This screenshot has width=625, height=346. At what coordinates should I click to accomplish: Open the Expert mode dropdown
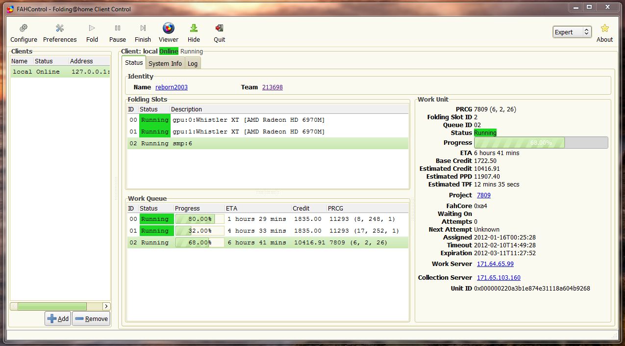coord(572,32)
